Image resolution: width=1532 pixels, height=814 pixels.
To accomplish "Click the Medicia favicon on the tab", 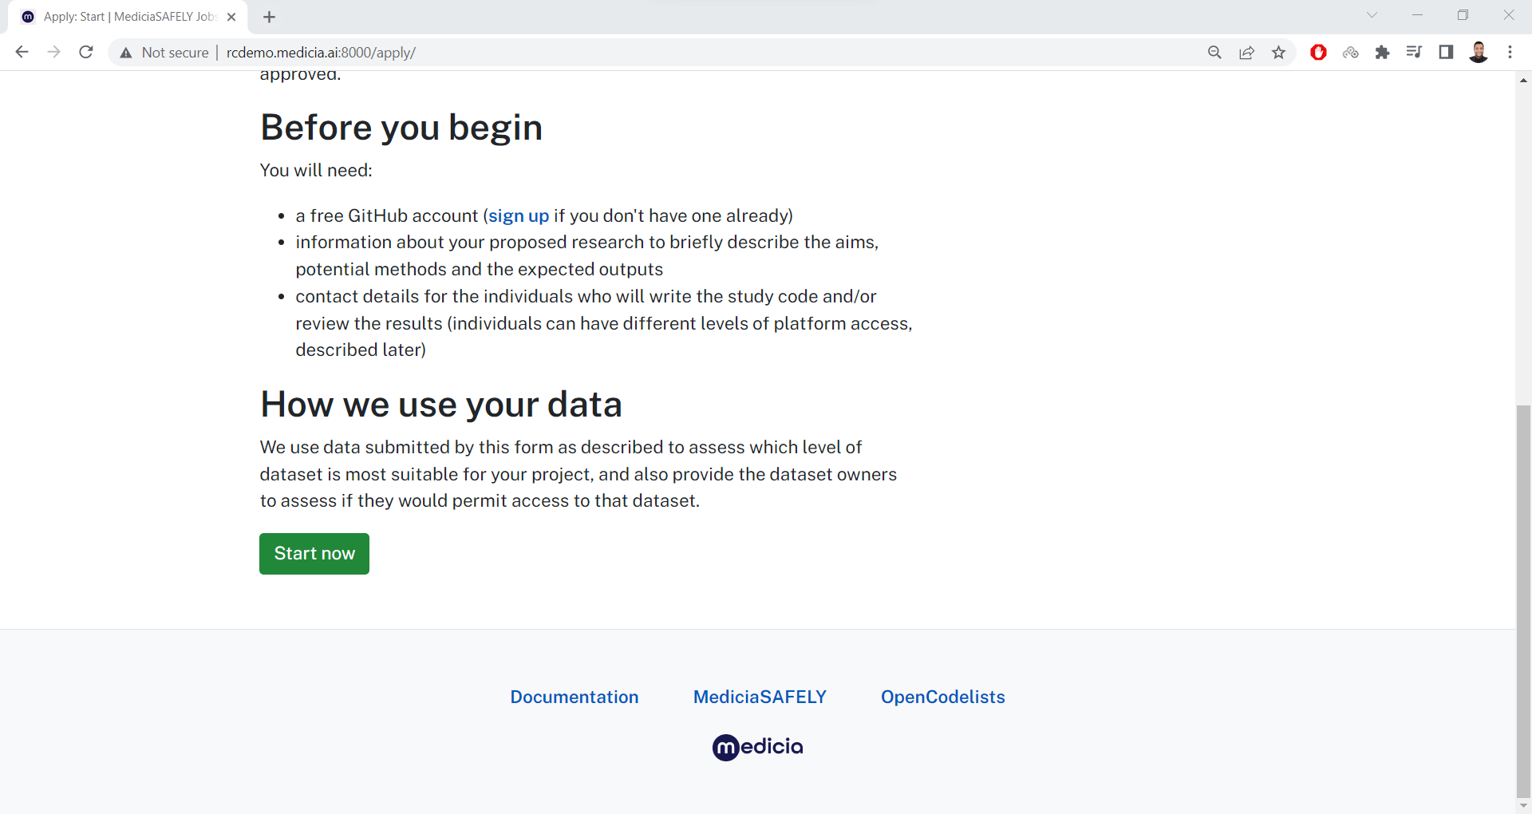I will (x=28, y=17).
